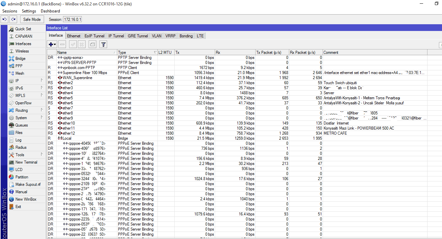Open New Terminal from the sidebar
The height and width of the screenshot is (239, 442).
pyautogui.click(x=26, y=162)
